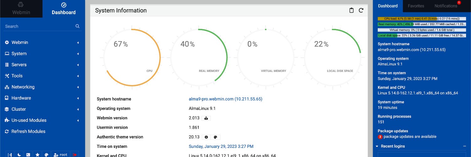Click the Virtual Memory 0% gauge
This screenshot has height=157, width=471.
click(x=266, y=57)
